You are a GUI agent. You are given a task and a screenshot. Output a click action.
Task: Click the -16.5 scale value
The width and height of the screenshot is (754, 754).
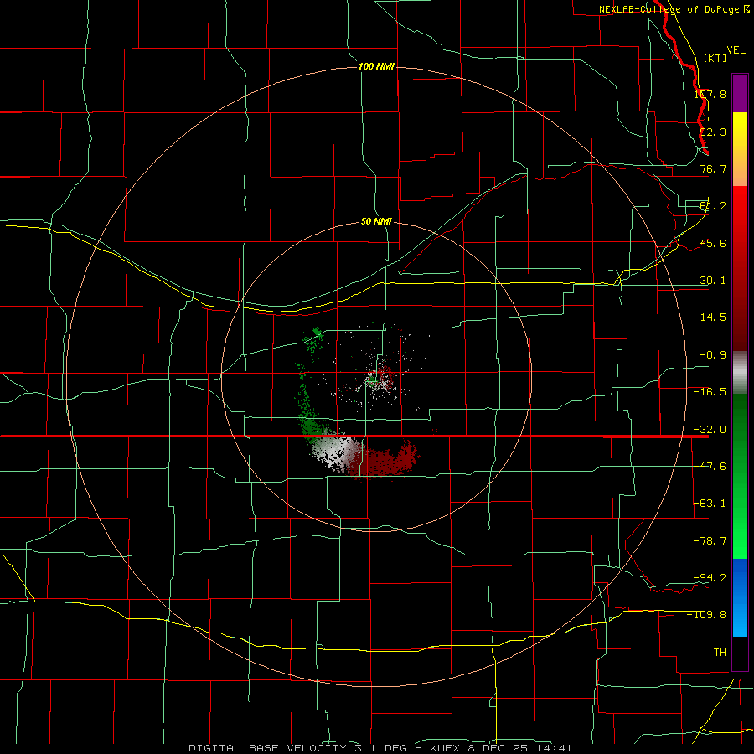pos(710,392)
